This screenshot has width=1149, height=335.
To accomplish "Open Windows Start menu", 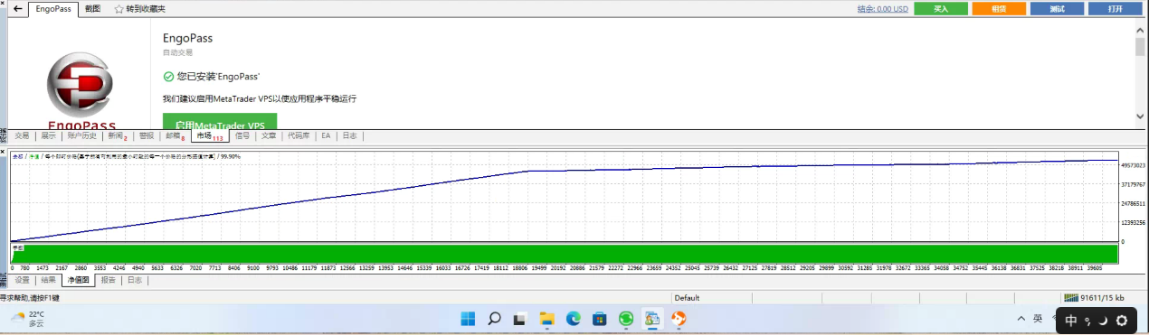I will click(468, 319).
